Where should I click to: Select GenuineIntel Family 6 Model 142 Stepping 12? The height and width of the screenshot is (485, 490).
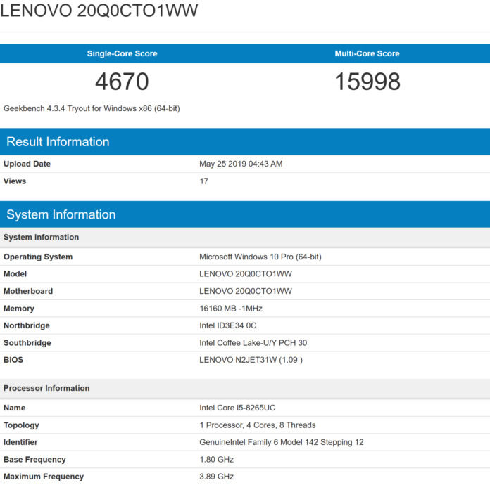click(282, 442)
